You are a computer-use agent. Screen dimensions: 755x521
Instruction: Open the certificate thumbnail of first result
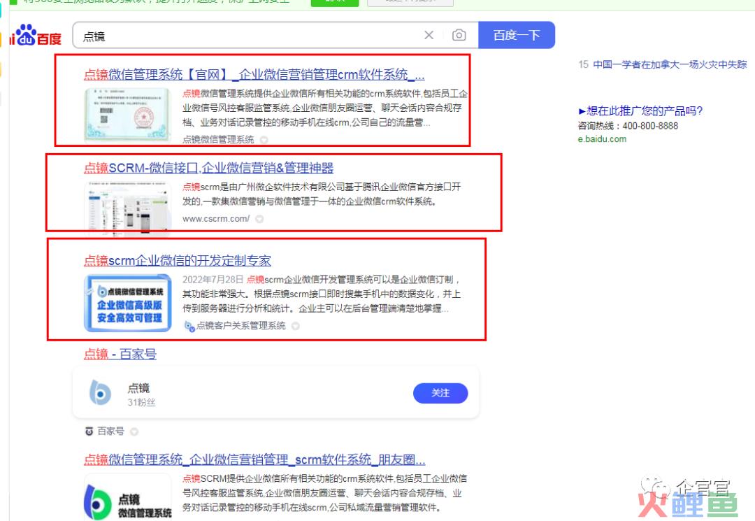point(127,114)
